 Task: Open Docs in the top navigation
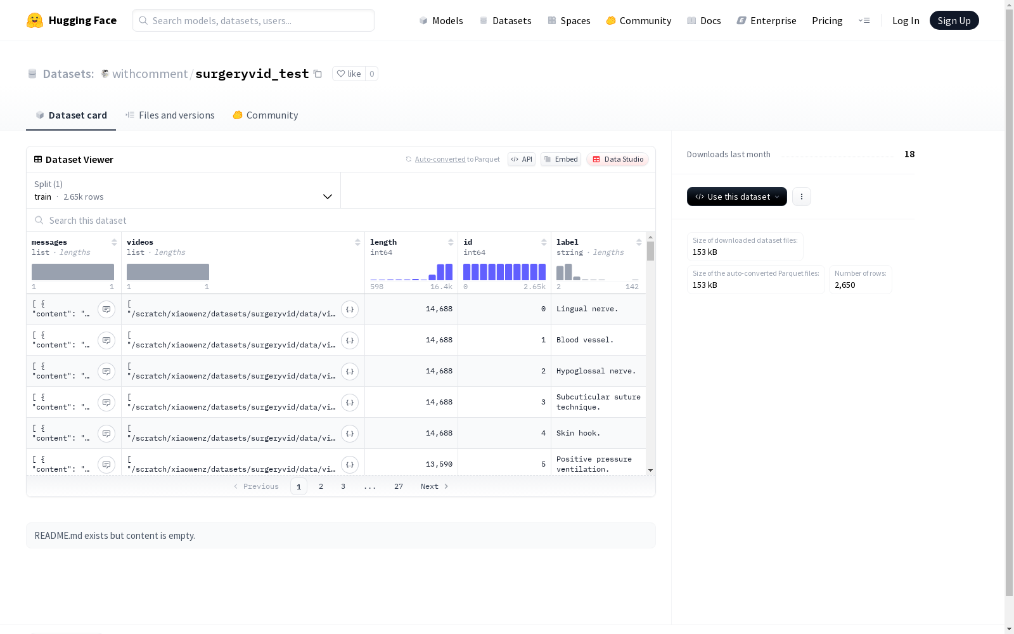704,21
